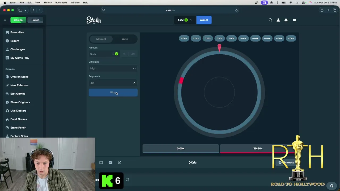Open the File menu
This screenshot has height=191, width=340.
pos(22,3)
